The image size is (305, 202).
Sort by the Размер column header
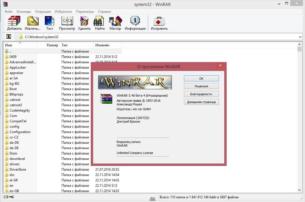[48, 45]
